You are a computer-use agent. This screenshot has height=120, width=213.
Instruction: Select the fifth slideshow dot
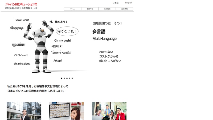click(72, 78)
